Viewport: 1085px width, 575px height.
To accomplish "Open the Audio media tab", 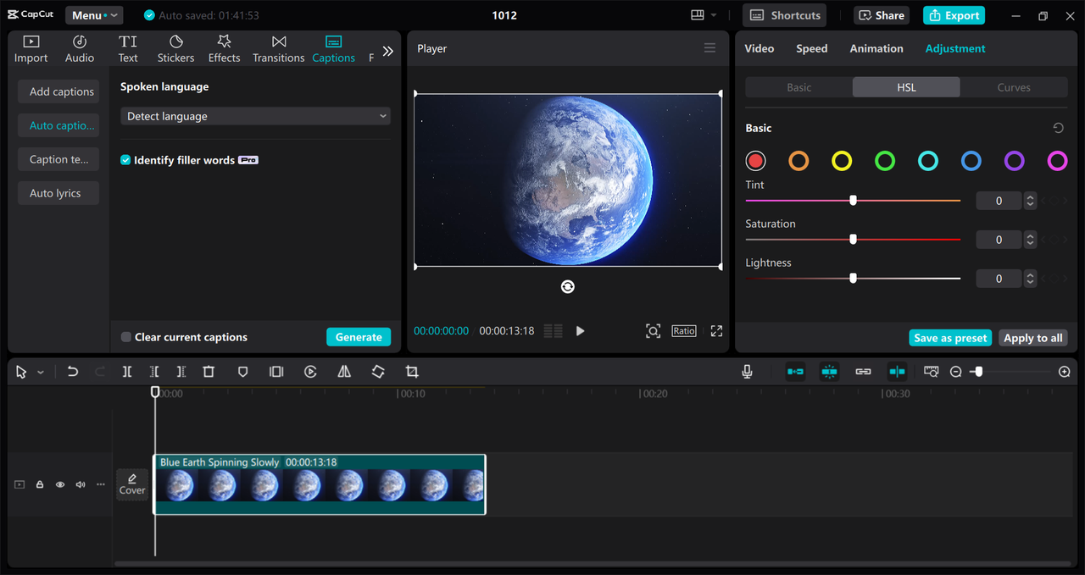I will (x=80, y=49).
